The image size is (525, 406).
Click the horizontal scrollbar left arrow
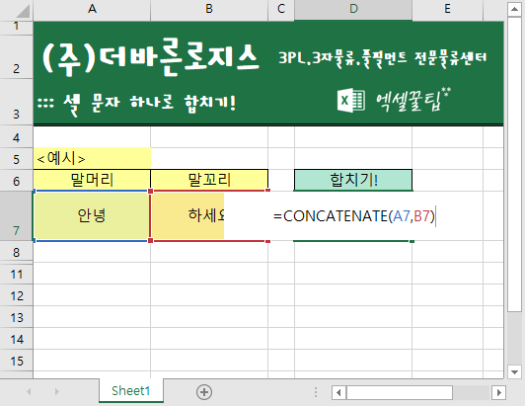(x=338, y=392)
